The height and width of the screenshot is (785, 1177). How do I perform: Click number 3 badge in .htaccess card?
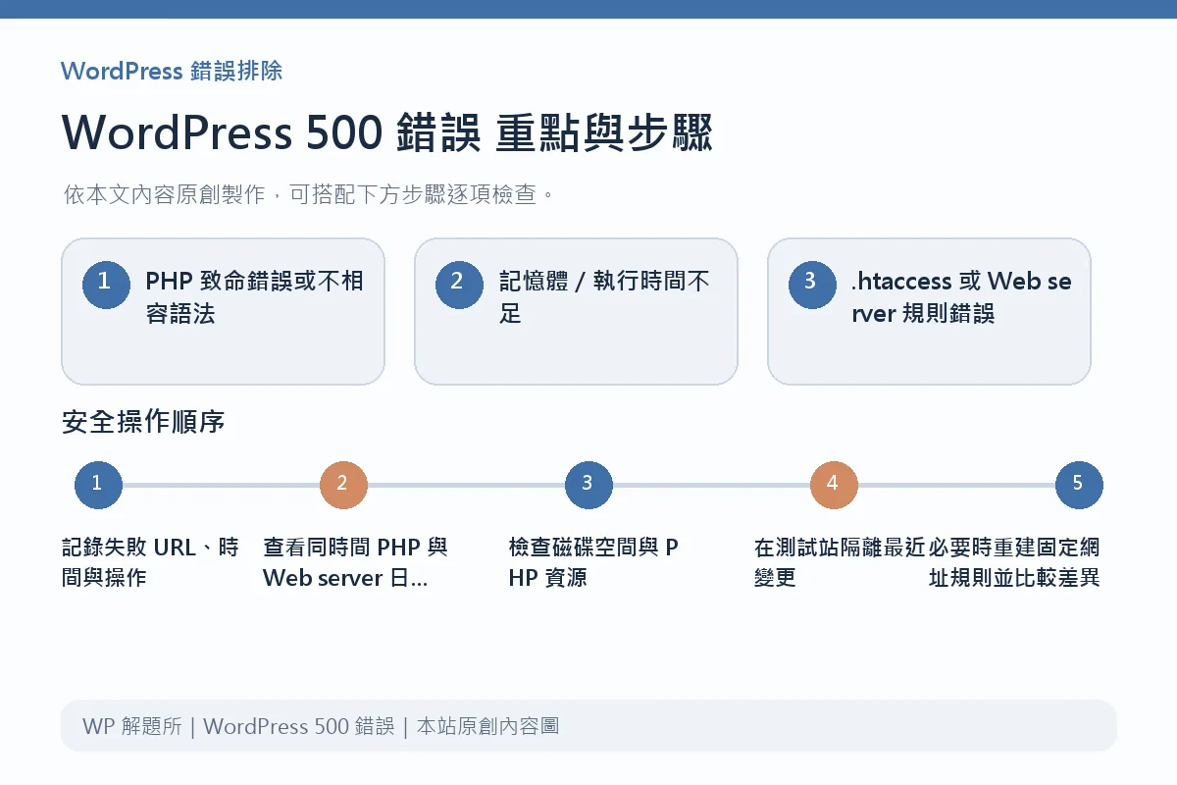click(812, 285)
